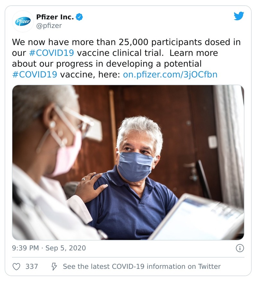The width and height of the screenshot is (257, 283).
Task: Open #COVID19 hashtag before "vaccine, here"
Action: 35,75
